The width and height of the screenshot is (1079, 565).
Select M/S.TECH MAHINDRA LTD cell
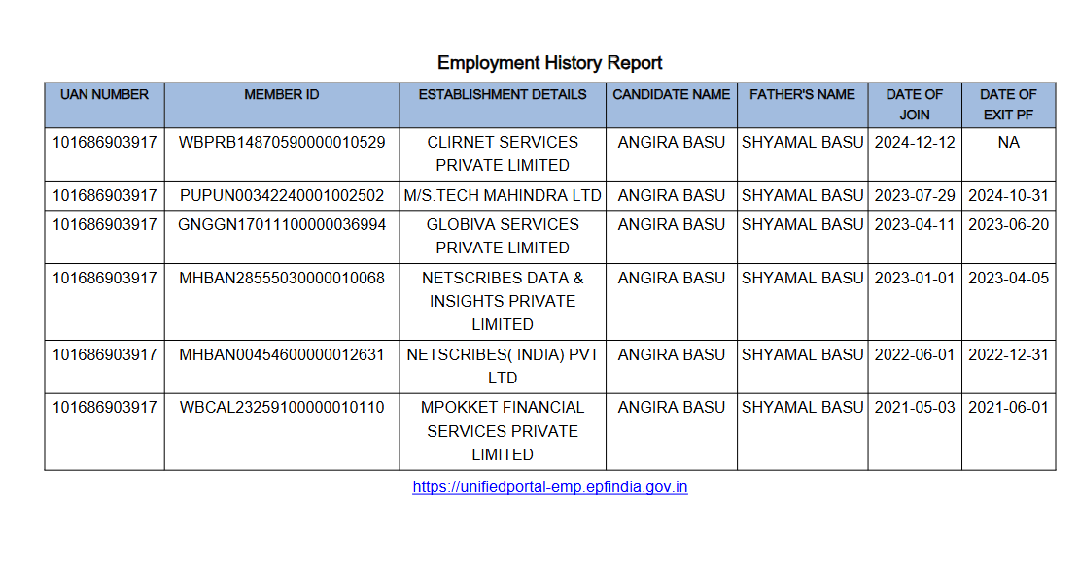tap(503, 196)
